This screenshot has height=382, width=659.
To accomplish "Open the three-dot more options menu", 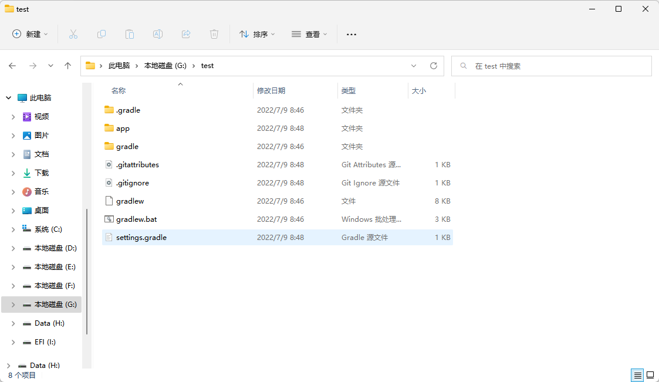I will point(352,35).
